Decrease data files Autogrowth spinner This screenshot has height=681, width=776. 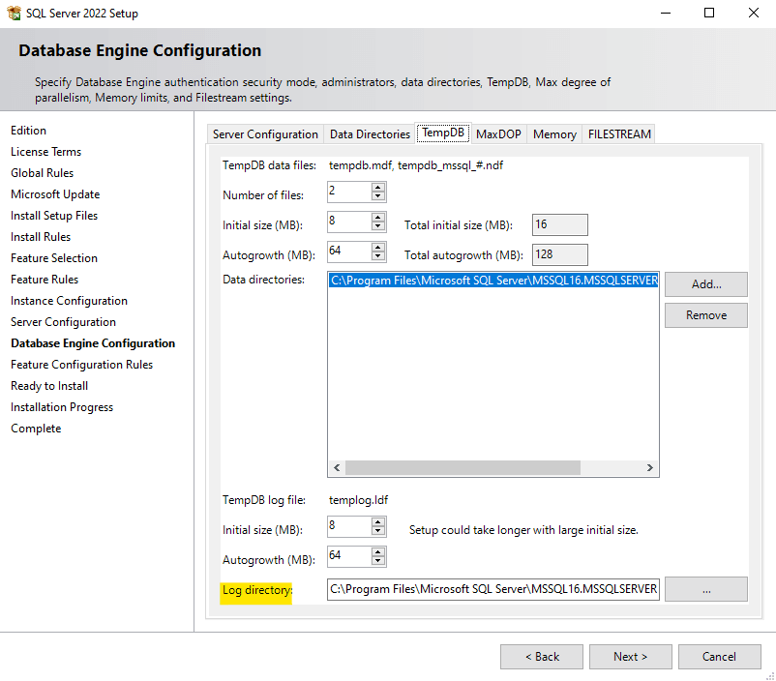(x=378, y=256)
